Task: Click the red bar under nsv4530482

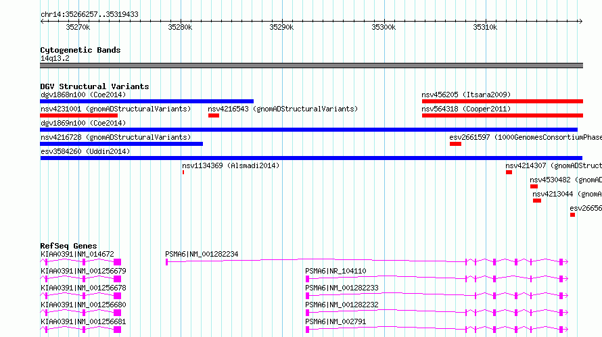Action: [534, 186]
